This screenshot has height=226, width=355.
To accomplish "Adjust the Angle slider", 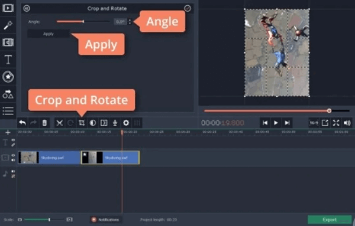I will pos(83,22).
